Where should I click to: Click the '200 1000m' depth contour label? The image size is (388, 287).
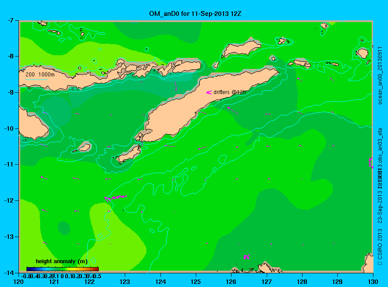(40, 74)
